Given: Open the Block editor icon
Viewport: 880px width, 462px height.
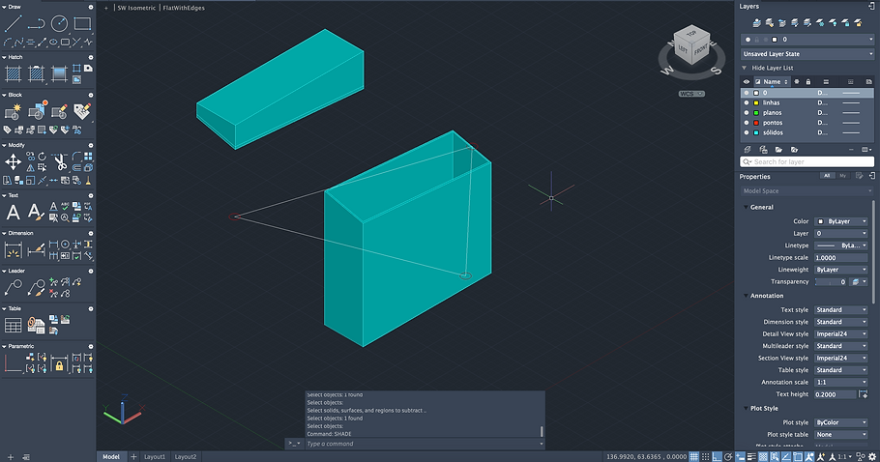Looking at the screenshot, I should (x=60, y=111).
